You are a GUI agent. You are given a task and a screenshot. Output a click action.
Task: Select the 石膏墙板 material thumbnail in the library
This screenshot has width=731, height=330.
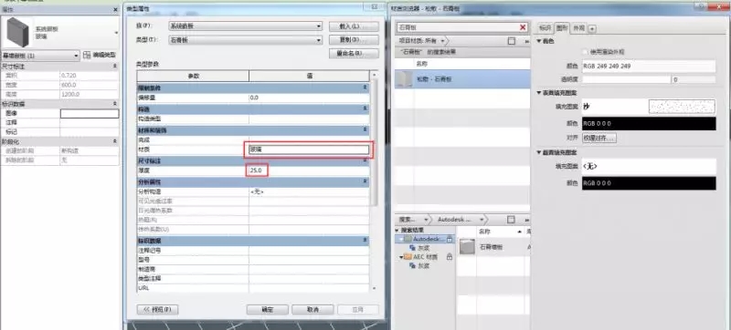point(467,247)
